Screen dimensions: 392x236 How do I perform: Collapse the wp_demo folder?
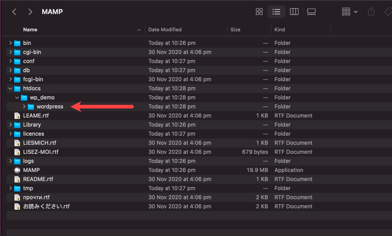point(17,98)
